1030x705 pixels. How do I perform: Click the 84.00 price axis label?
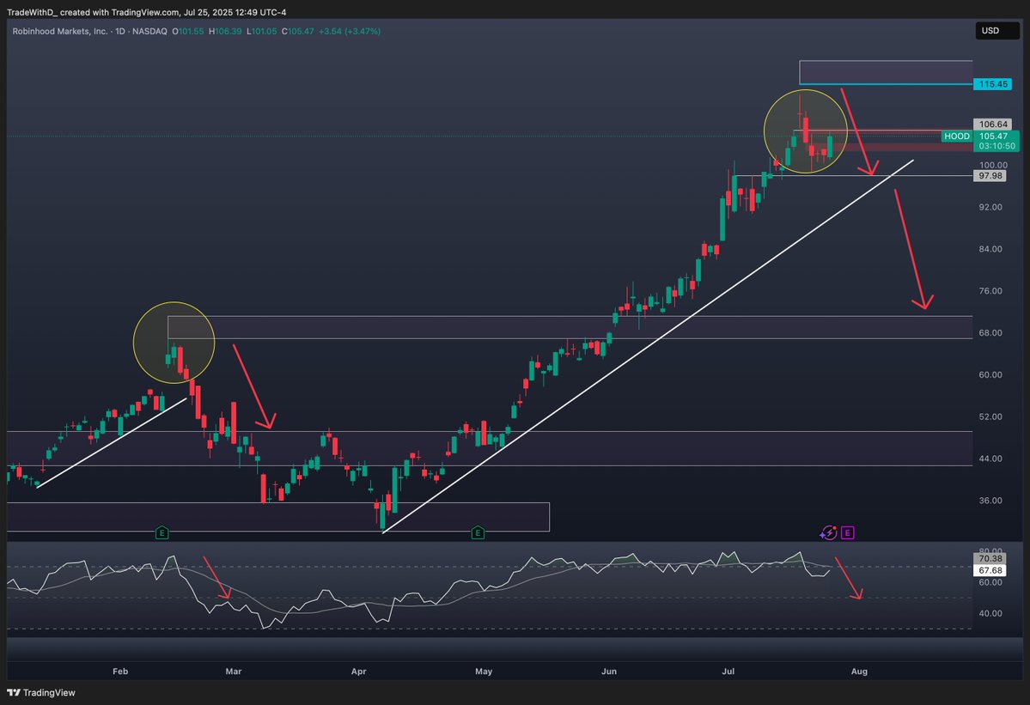coord(990,249)
